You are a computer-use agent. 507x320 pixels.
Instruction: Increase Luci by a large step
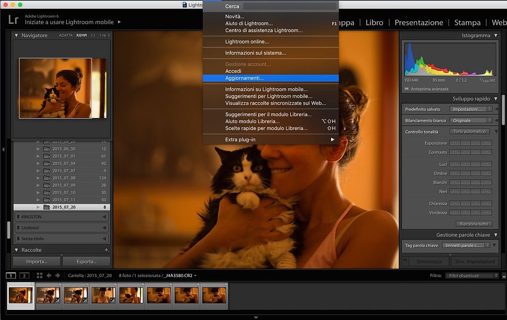click(487, 164)
